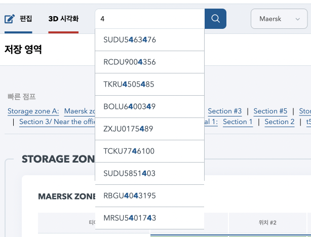Pick BOLU6400349 in the list
The image size is (311, 237).
pyautogui.click(x=129, y=106)
